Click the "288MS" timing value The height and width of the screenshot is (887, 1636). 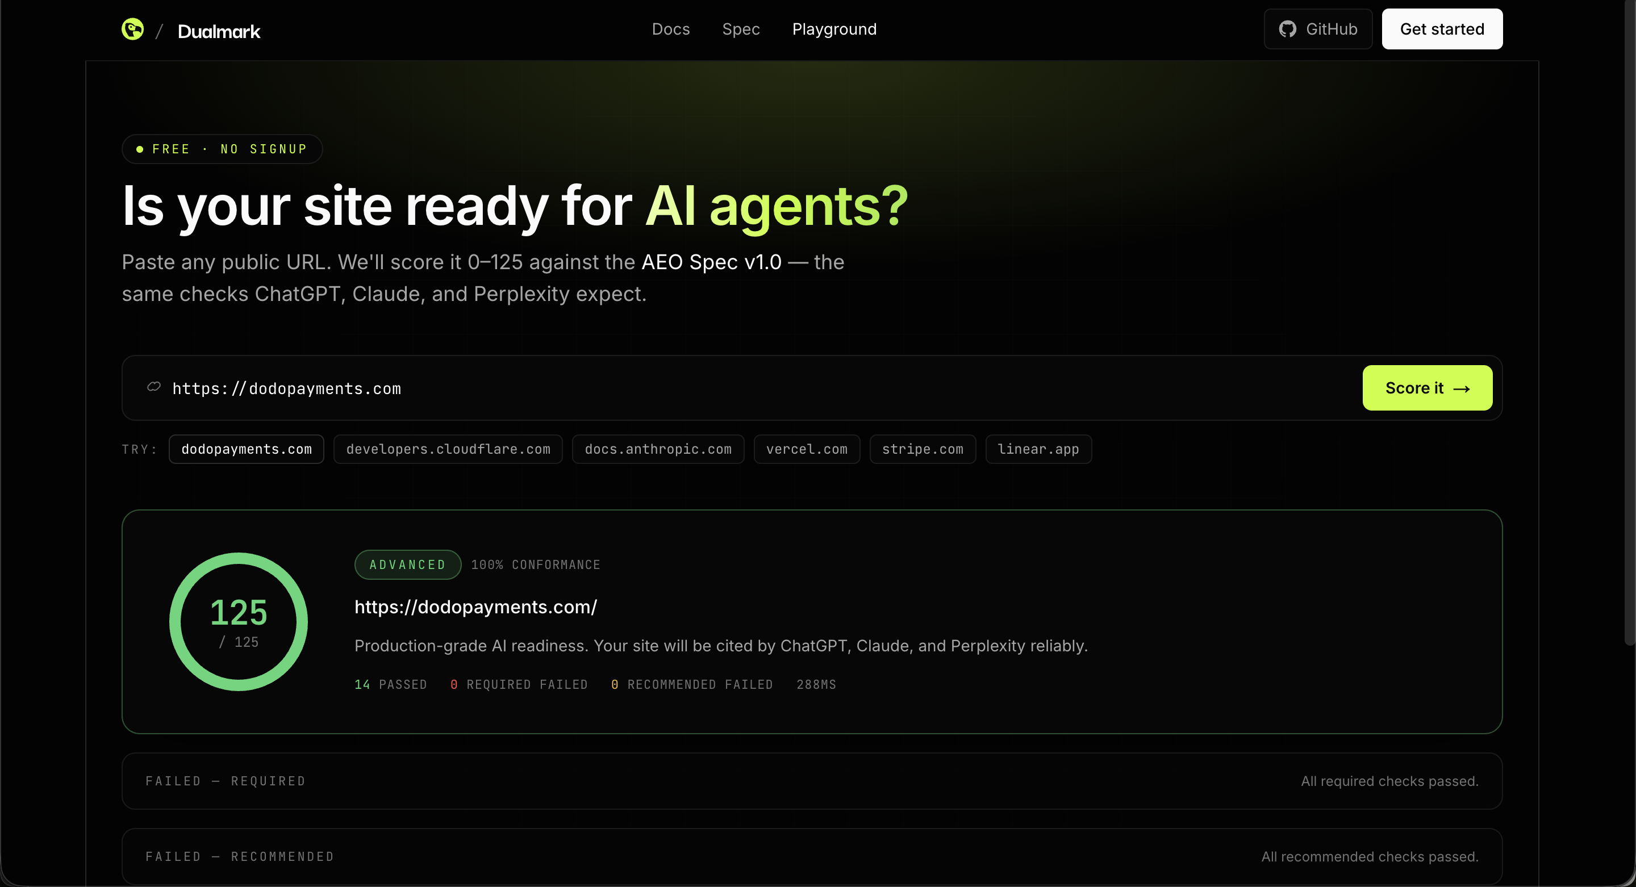pos(816,684)
